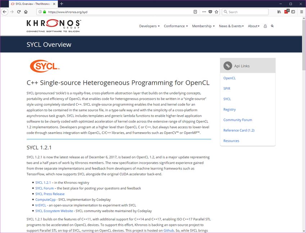Viewport: 306px width, 233px height.
Task: Click the Khronos Group logo
Action: (x=54, y=26)
